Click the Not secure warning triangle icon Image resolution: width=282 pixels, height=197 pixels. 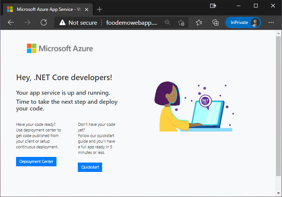(x=62, y=22)
